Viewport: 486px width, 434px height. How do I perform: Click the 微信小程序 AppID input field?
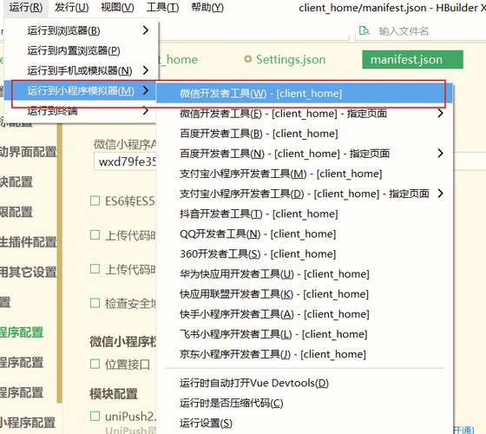tap(125, 161)
